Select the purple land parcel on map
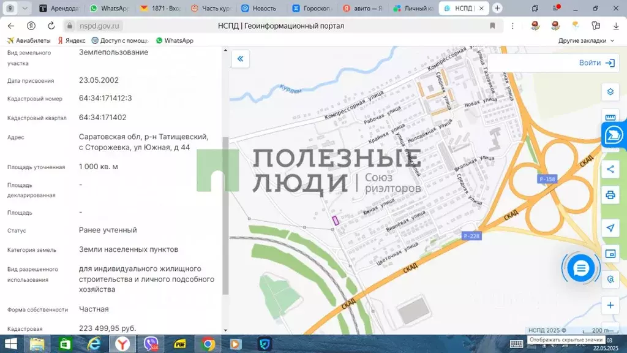 click(x=336, y=220)
